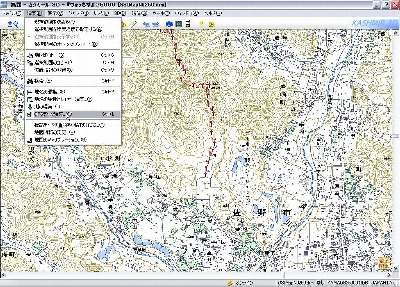Click the オンライン status bar text
The width and height of the screenshot is (400, 287).
244,283
